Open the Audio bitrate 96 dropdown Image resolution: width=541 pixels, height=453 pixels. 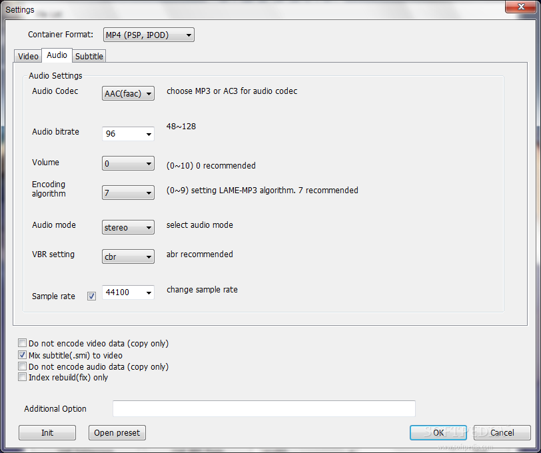[x=128, y=134]
